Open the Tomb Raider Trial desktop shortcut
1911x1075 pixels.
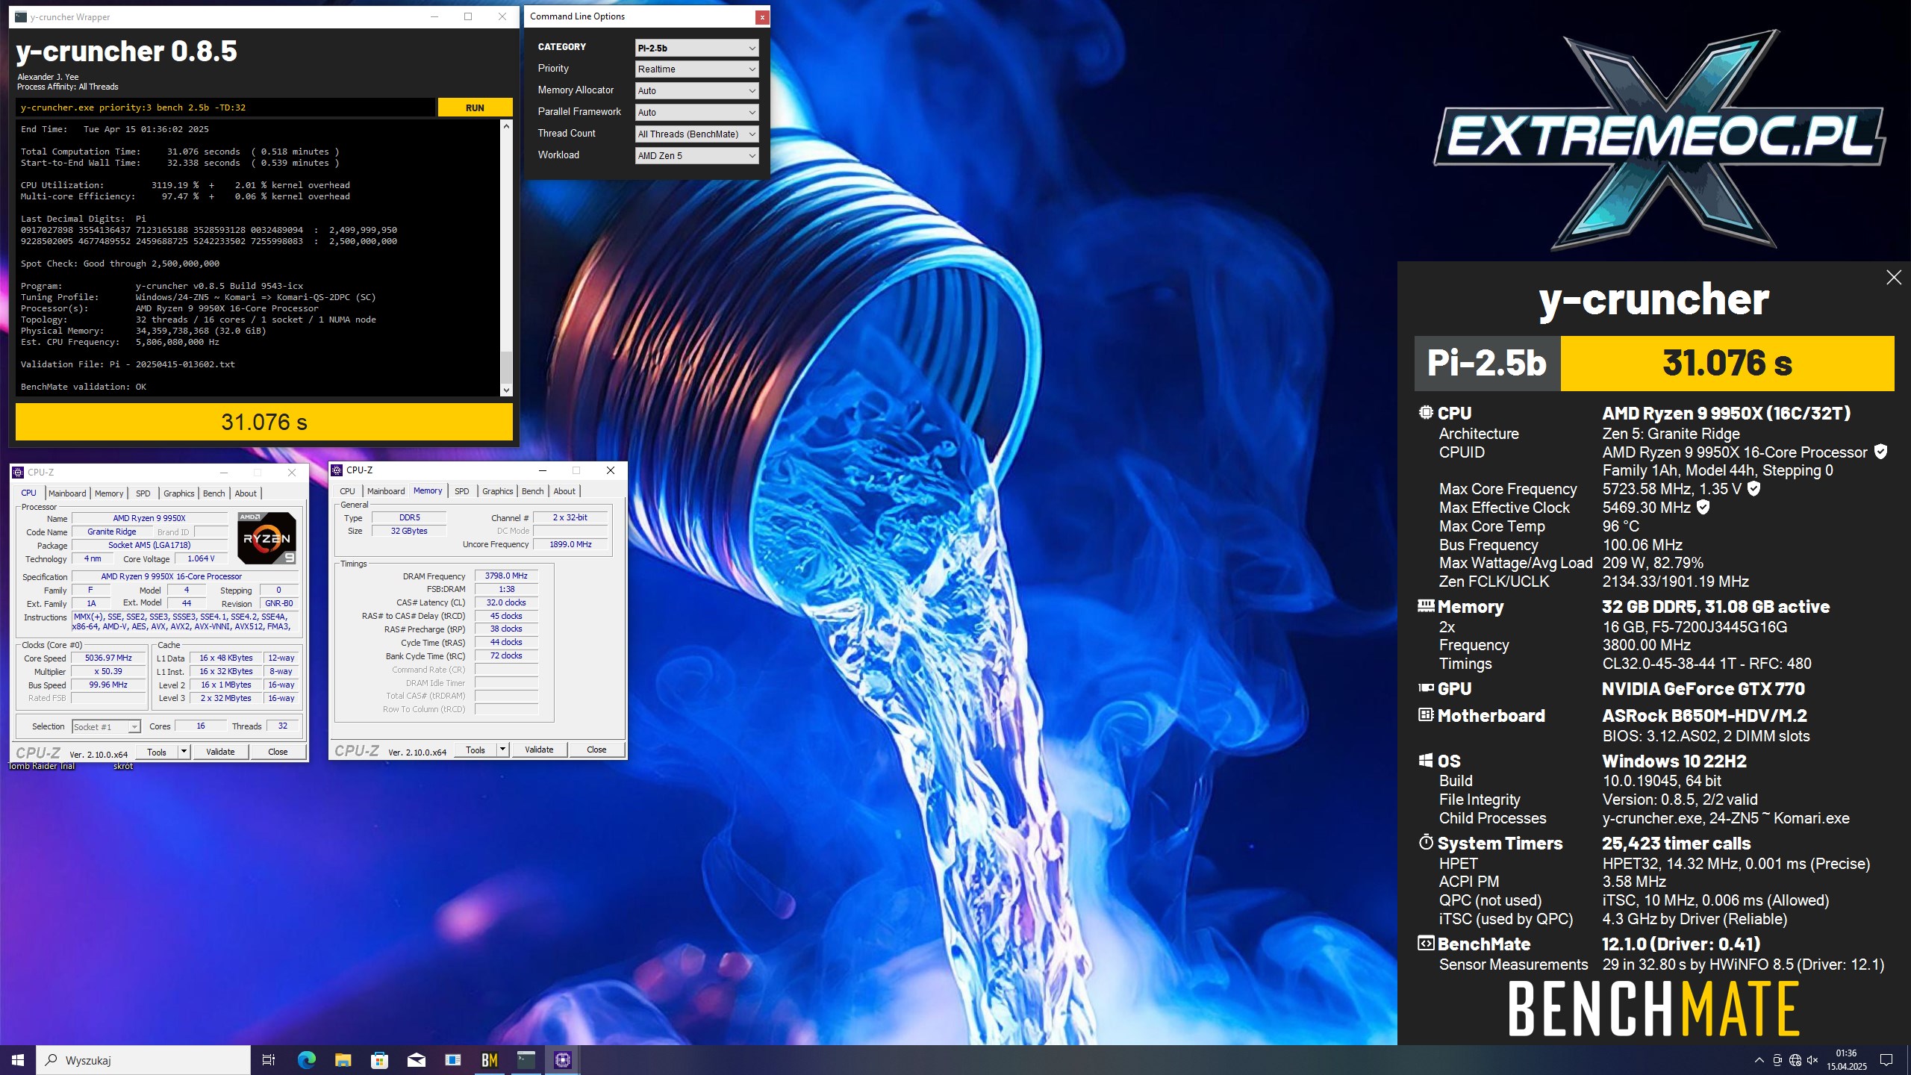coord(42,766)
